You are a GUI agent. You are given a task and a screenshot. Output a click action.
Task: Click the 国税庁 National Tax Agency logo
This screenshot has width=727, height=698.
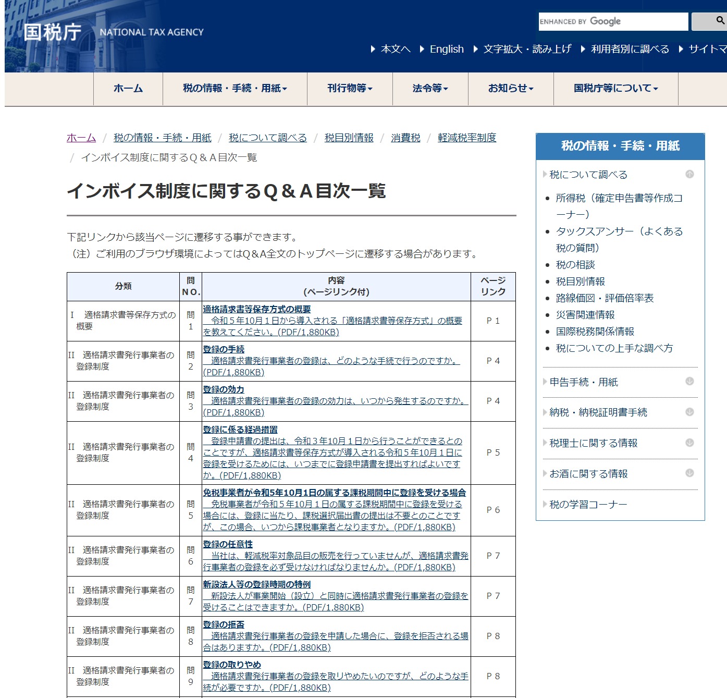(x=113, y=32)
